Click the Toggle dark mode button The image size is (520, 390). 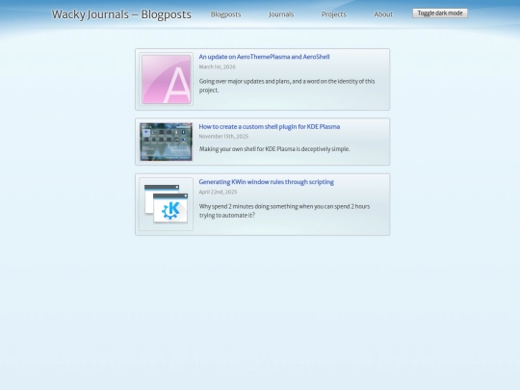[440, 13]
